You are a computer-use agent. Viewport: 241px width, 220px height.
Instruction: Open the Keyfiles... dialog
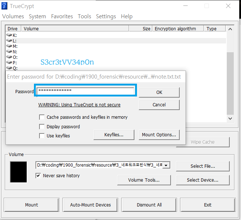pyautogui.click(x=114, y=135)
